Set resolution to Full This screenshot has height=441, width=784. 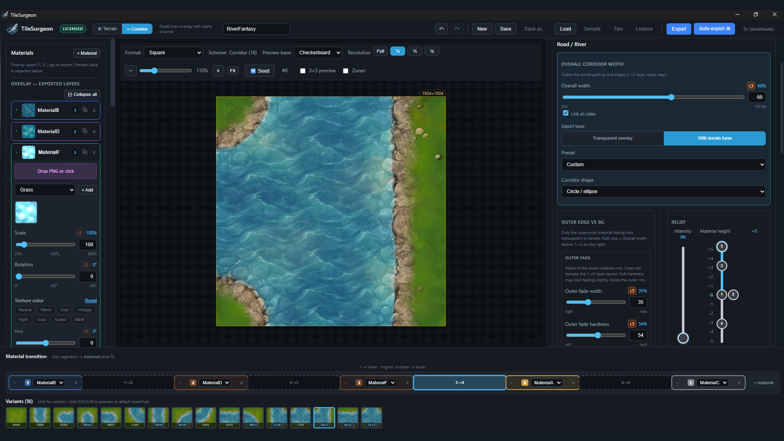tap(381, 51)
